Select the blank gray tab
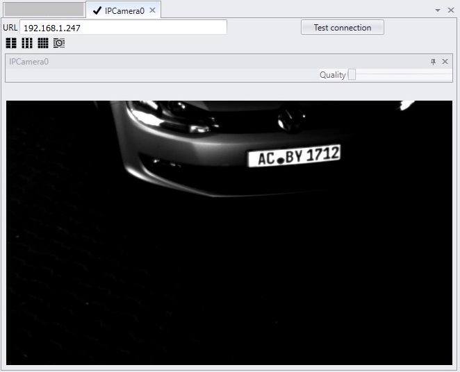Image resolution: width=460 pixels, height=372 pixels. [44, 10]
